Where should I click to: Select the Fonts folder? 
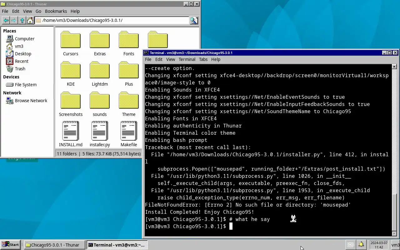click(129, 44)
